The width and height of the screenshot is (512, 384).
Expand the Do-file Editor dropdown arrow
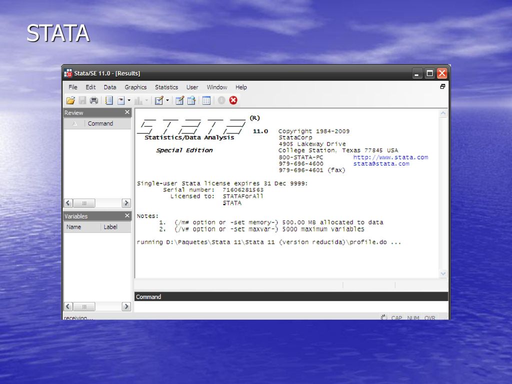click(x=167, y=100)
